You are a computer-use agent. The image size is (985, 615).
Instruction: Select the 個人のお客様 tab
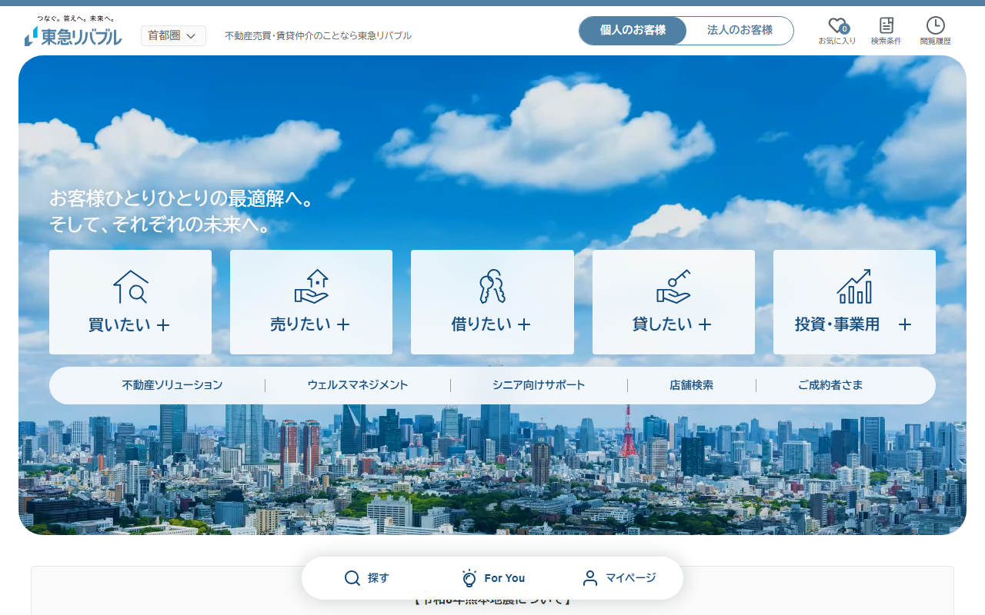point(633,31)
